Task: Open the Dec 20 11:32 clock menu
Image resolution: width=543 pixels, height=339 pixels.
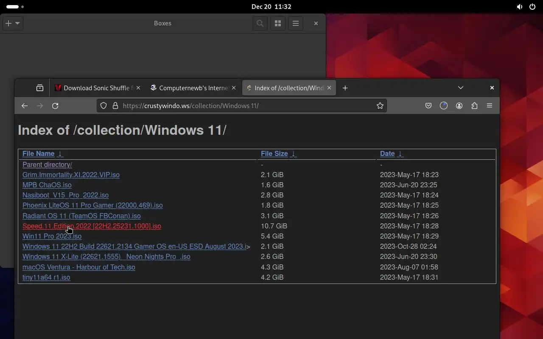Action: coord(271,7)
